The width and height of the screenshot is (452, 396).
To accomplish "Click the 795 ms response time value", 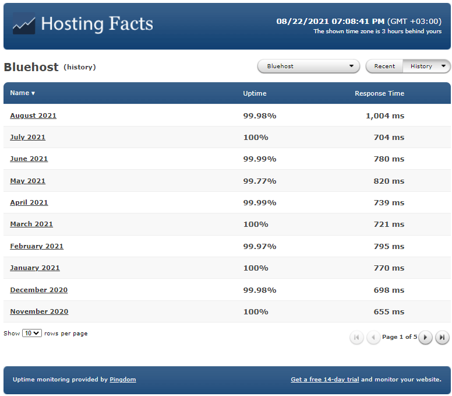I will tap(389, 247).
